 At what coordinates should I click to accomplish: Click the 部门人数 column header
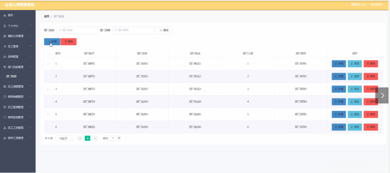click(248, 54)
